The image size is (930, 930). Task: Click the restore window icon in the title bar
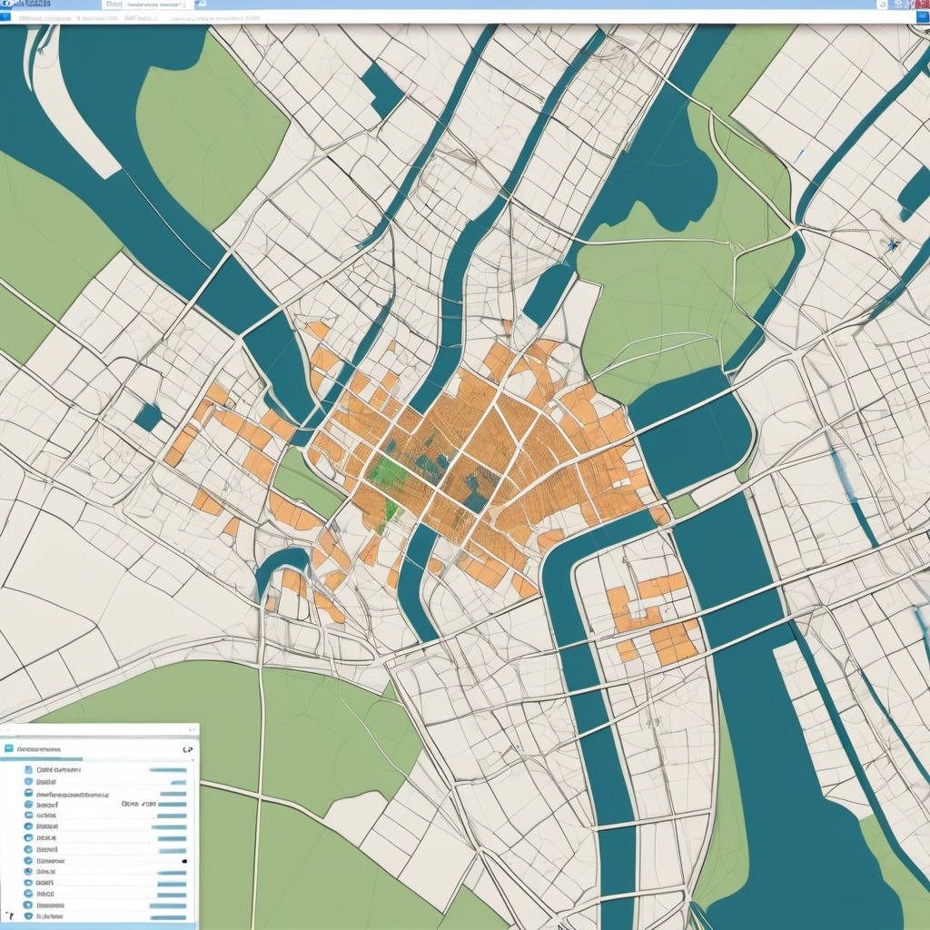tap(883, 5)
